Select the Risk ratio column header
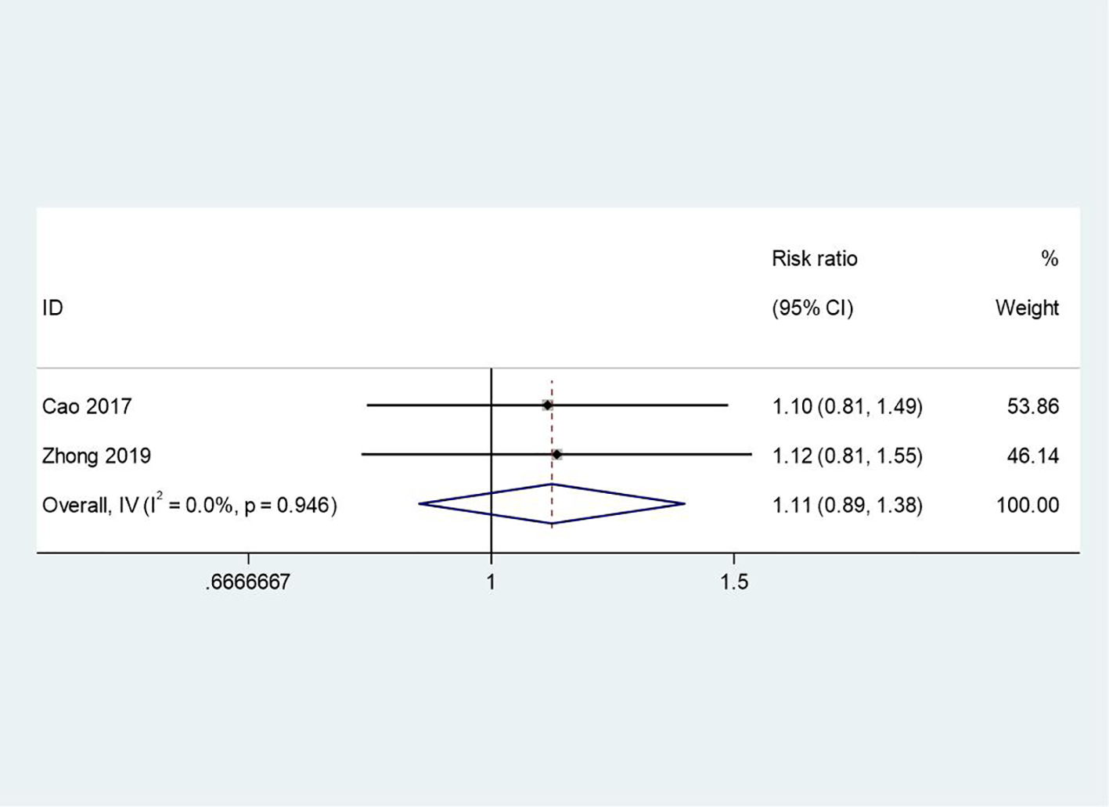The image size is (1109, 807). 814,258
